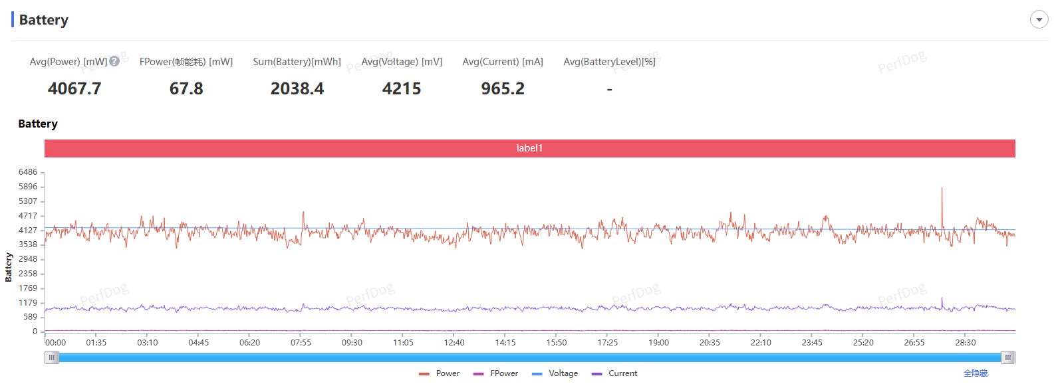Click the 14:15 mark on the time axis
The width and height of the screenshot is (1058, 388).
505,343
